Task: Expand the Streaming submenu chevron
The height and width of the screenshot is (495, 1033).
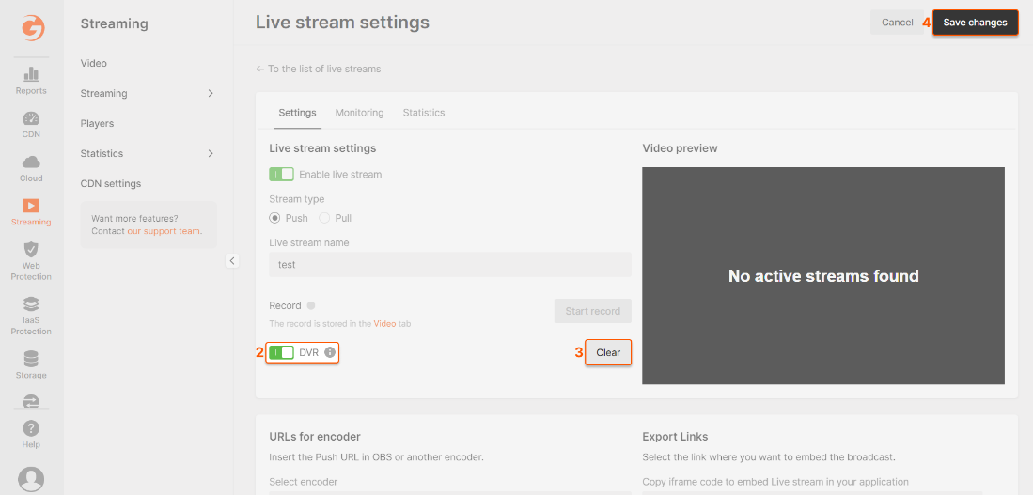Action: coord(211,94)
